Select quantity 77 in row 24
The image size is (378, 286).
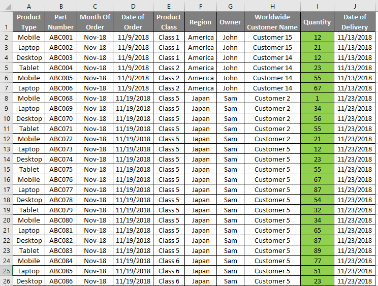point(317,261)
